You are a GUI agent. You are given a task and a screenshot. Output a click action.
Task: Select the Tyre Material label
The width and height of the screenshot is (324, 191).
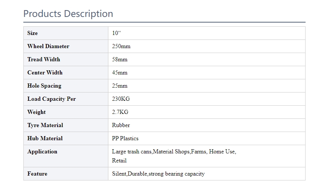pyautogui.click(x=45, y=125)
